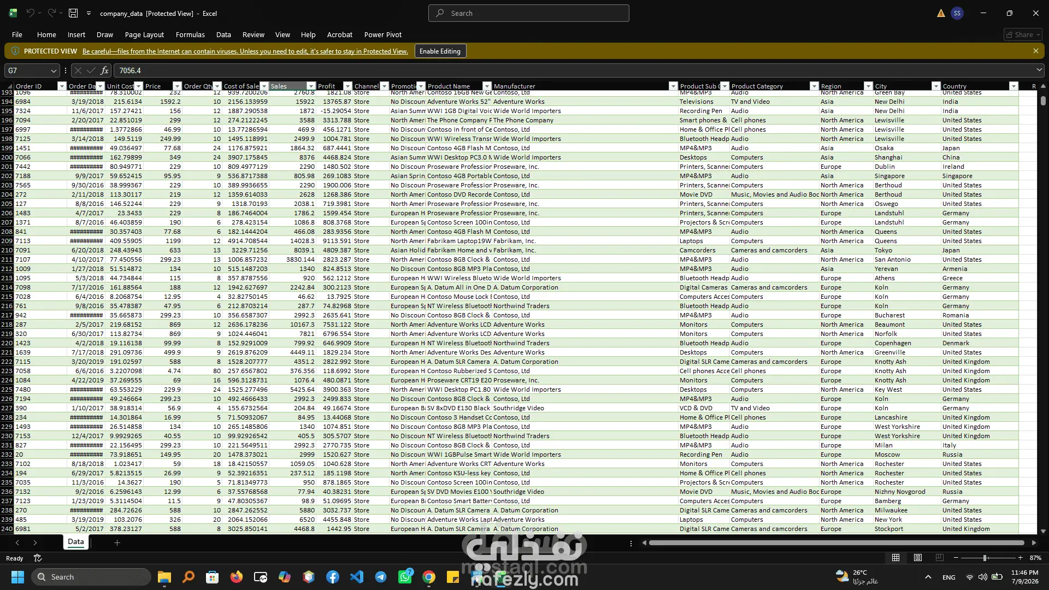Image resolution: width=1049 pixels, height=590 pixels.
Task: Open the Sales column filter dropdown
Action: pos(311,86)
